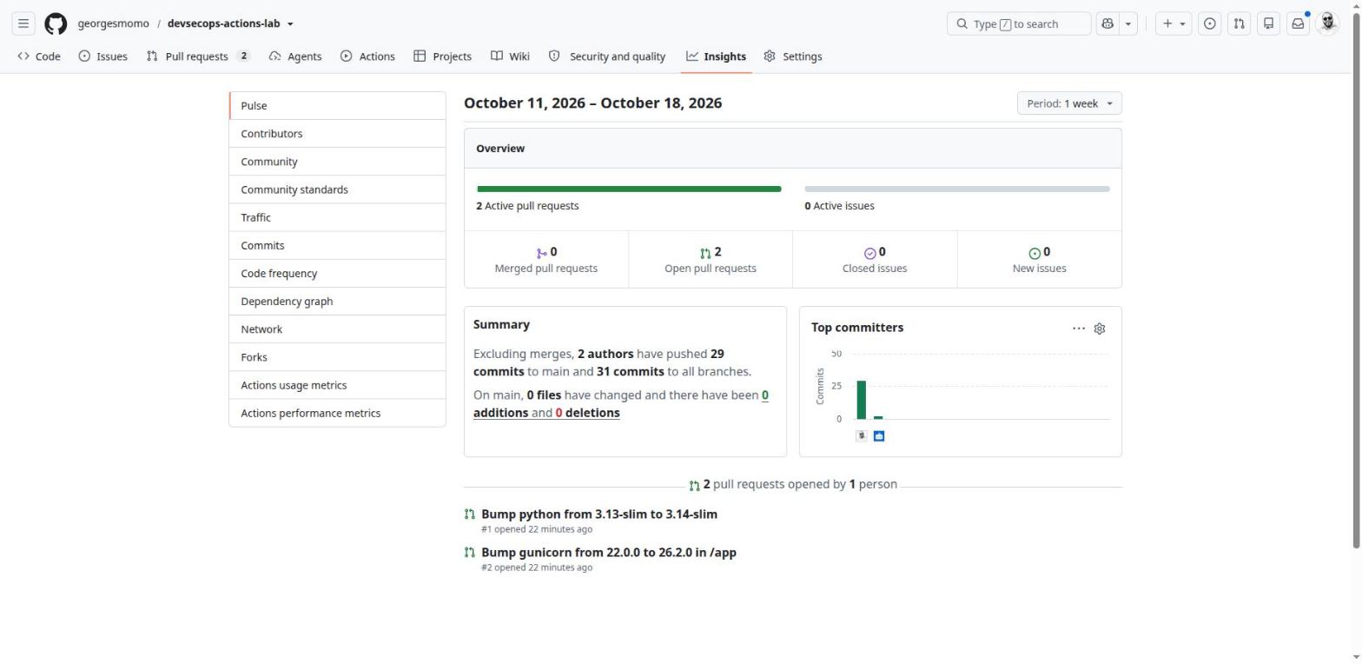Click the '2 authors' summary text
Image resolution: width=1362 pixels, height=664 pixels.
[605, 355]
